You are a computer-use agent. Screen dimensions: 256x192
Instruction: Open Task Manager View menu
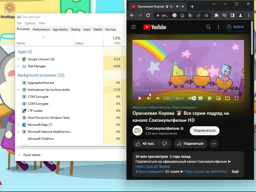tap(42, 23)
